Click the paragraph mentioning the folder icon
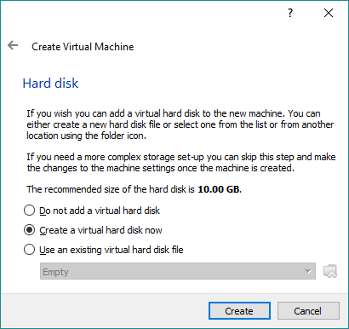 [x=180, y=124]
